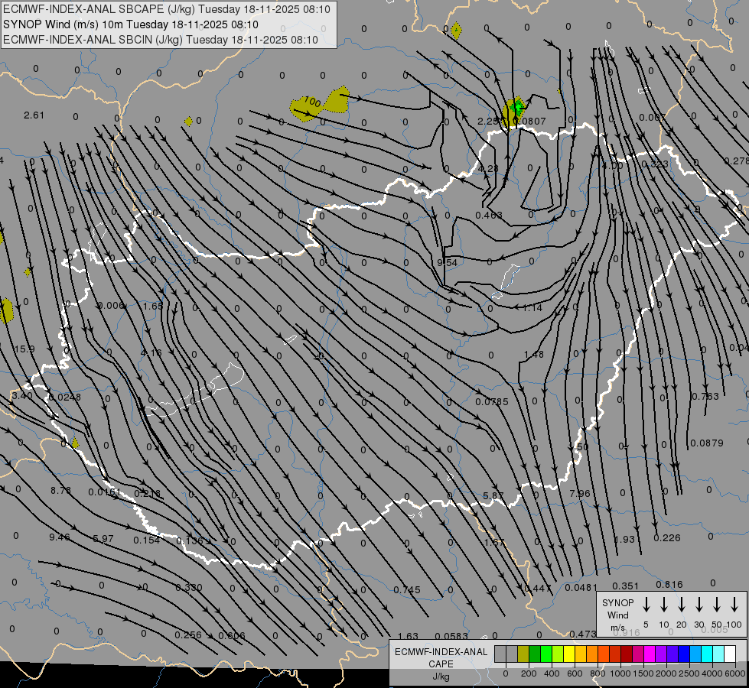This screenshot has width=749, height=688.
Task: Click the value 1.68 on map
Action: (153, 306)
